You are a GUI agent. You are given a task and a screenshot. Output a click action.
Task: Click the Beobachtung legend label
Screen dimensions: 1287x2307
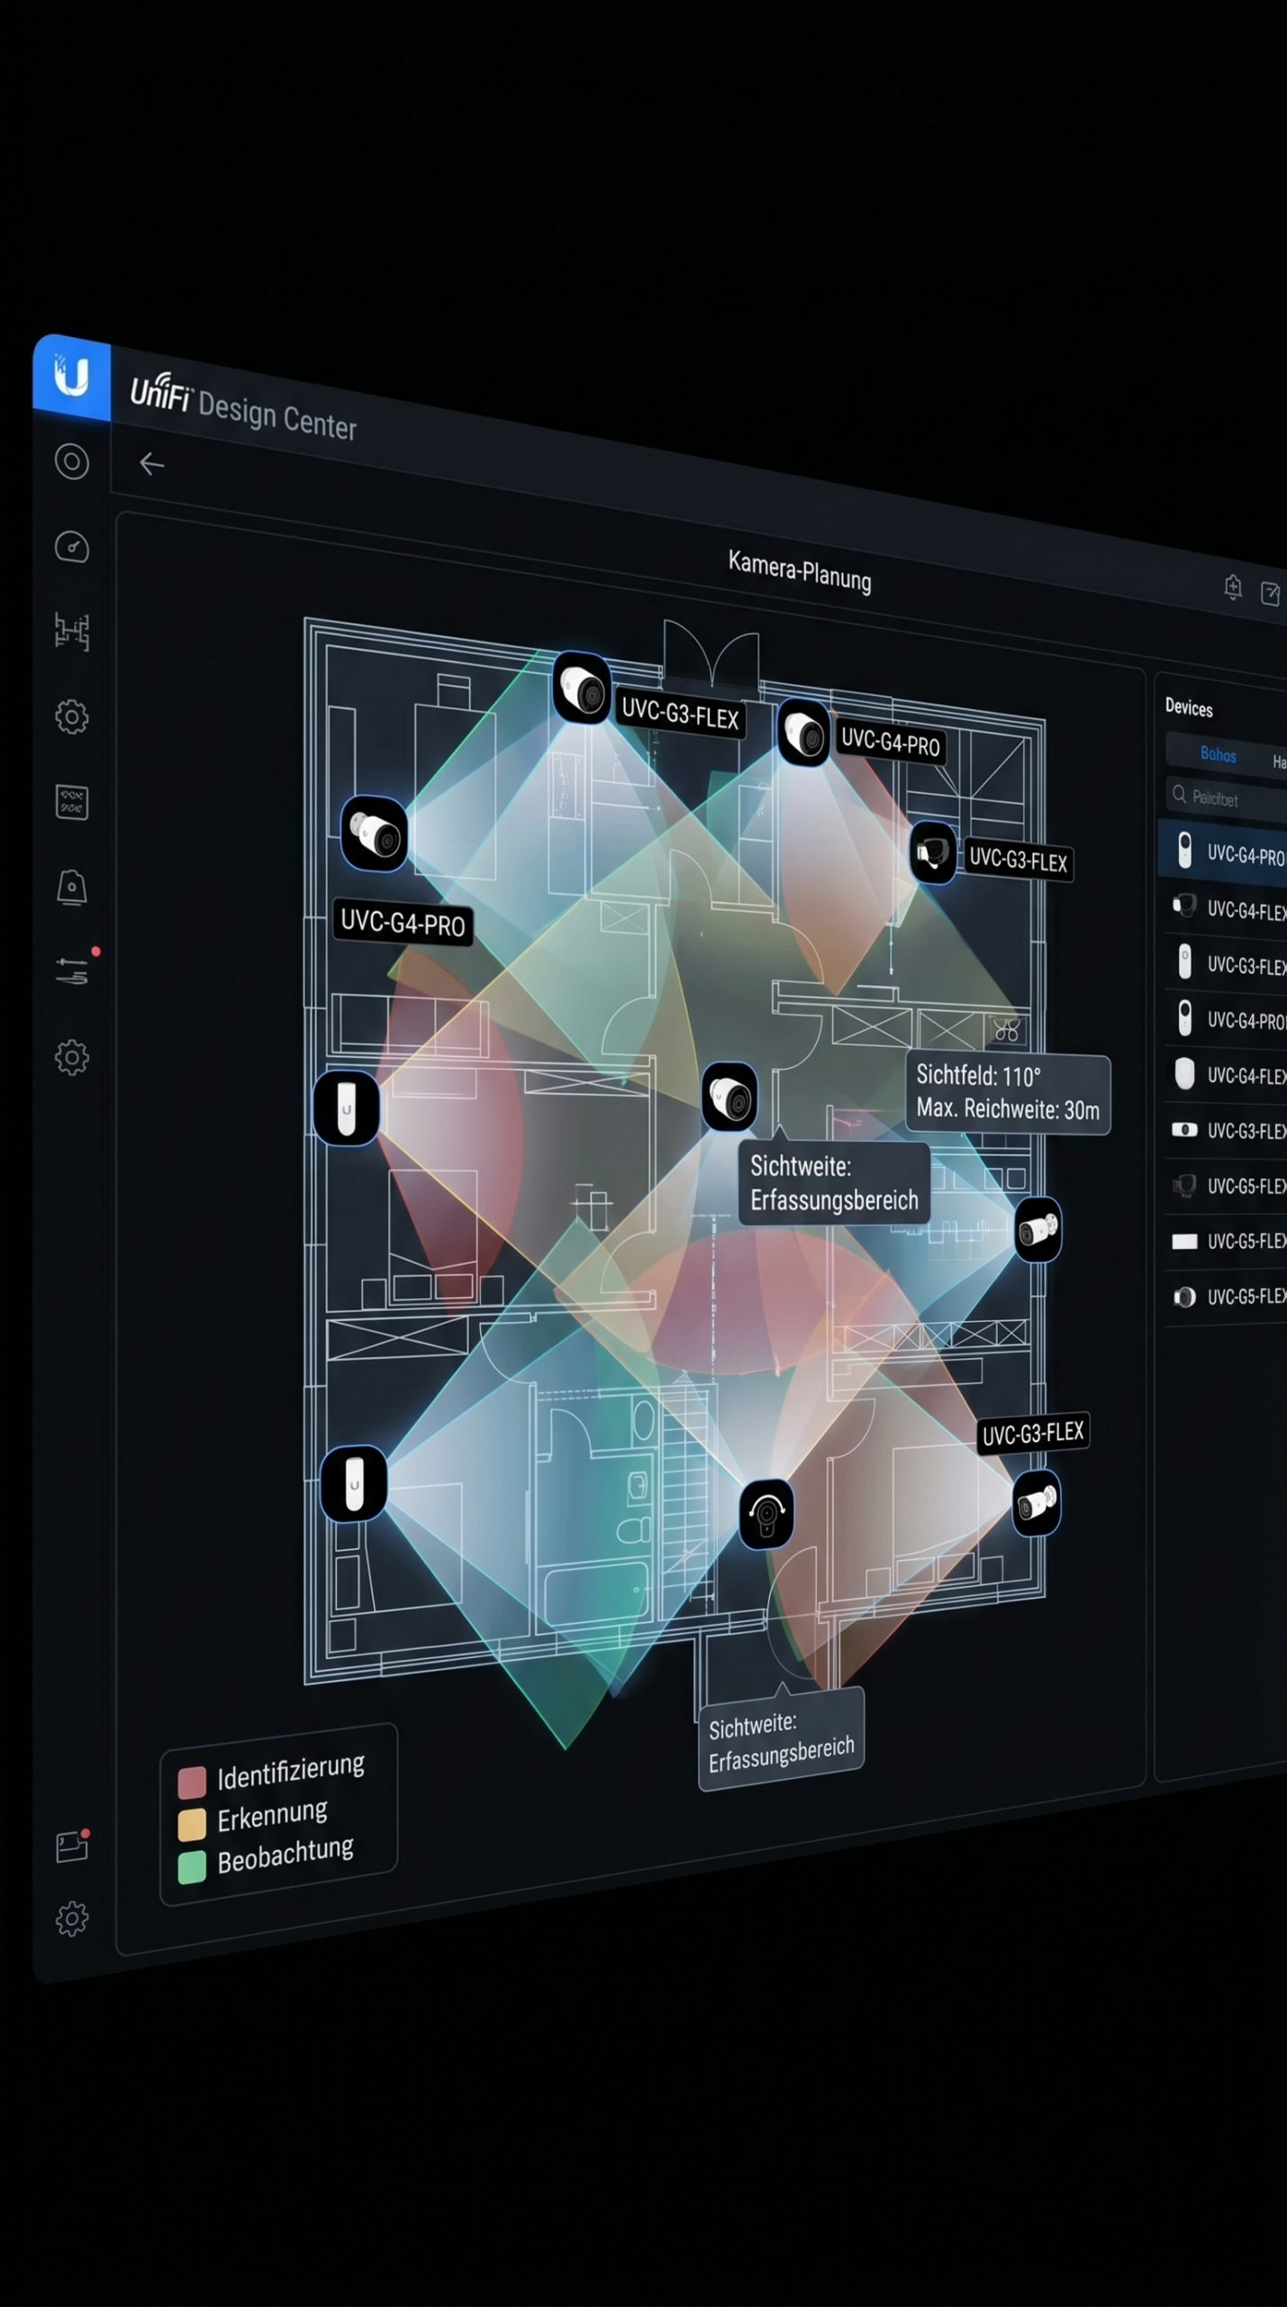tap(285, 1856)
